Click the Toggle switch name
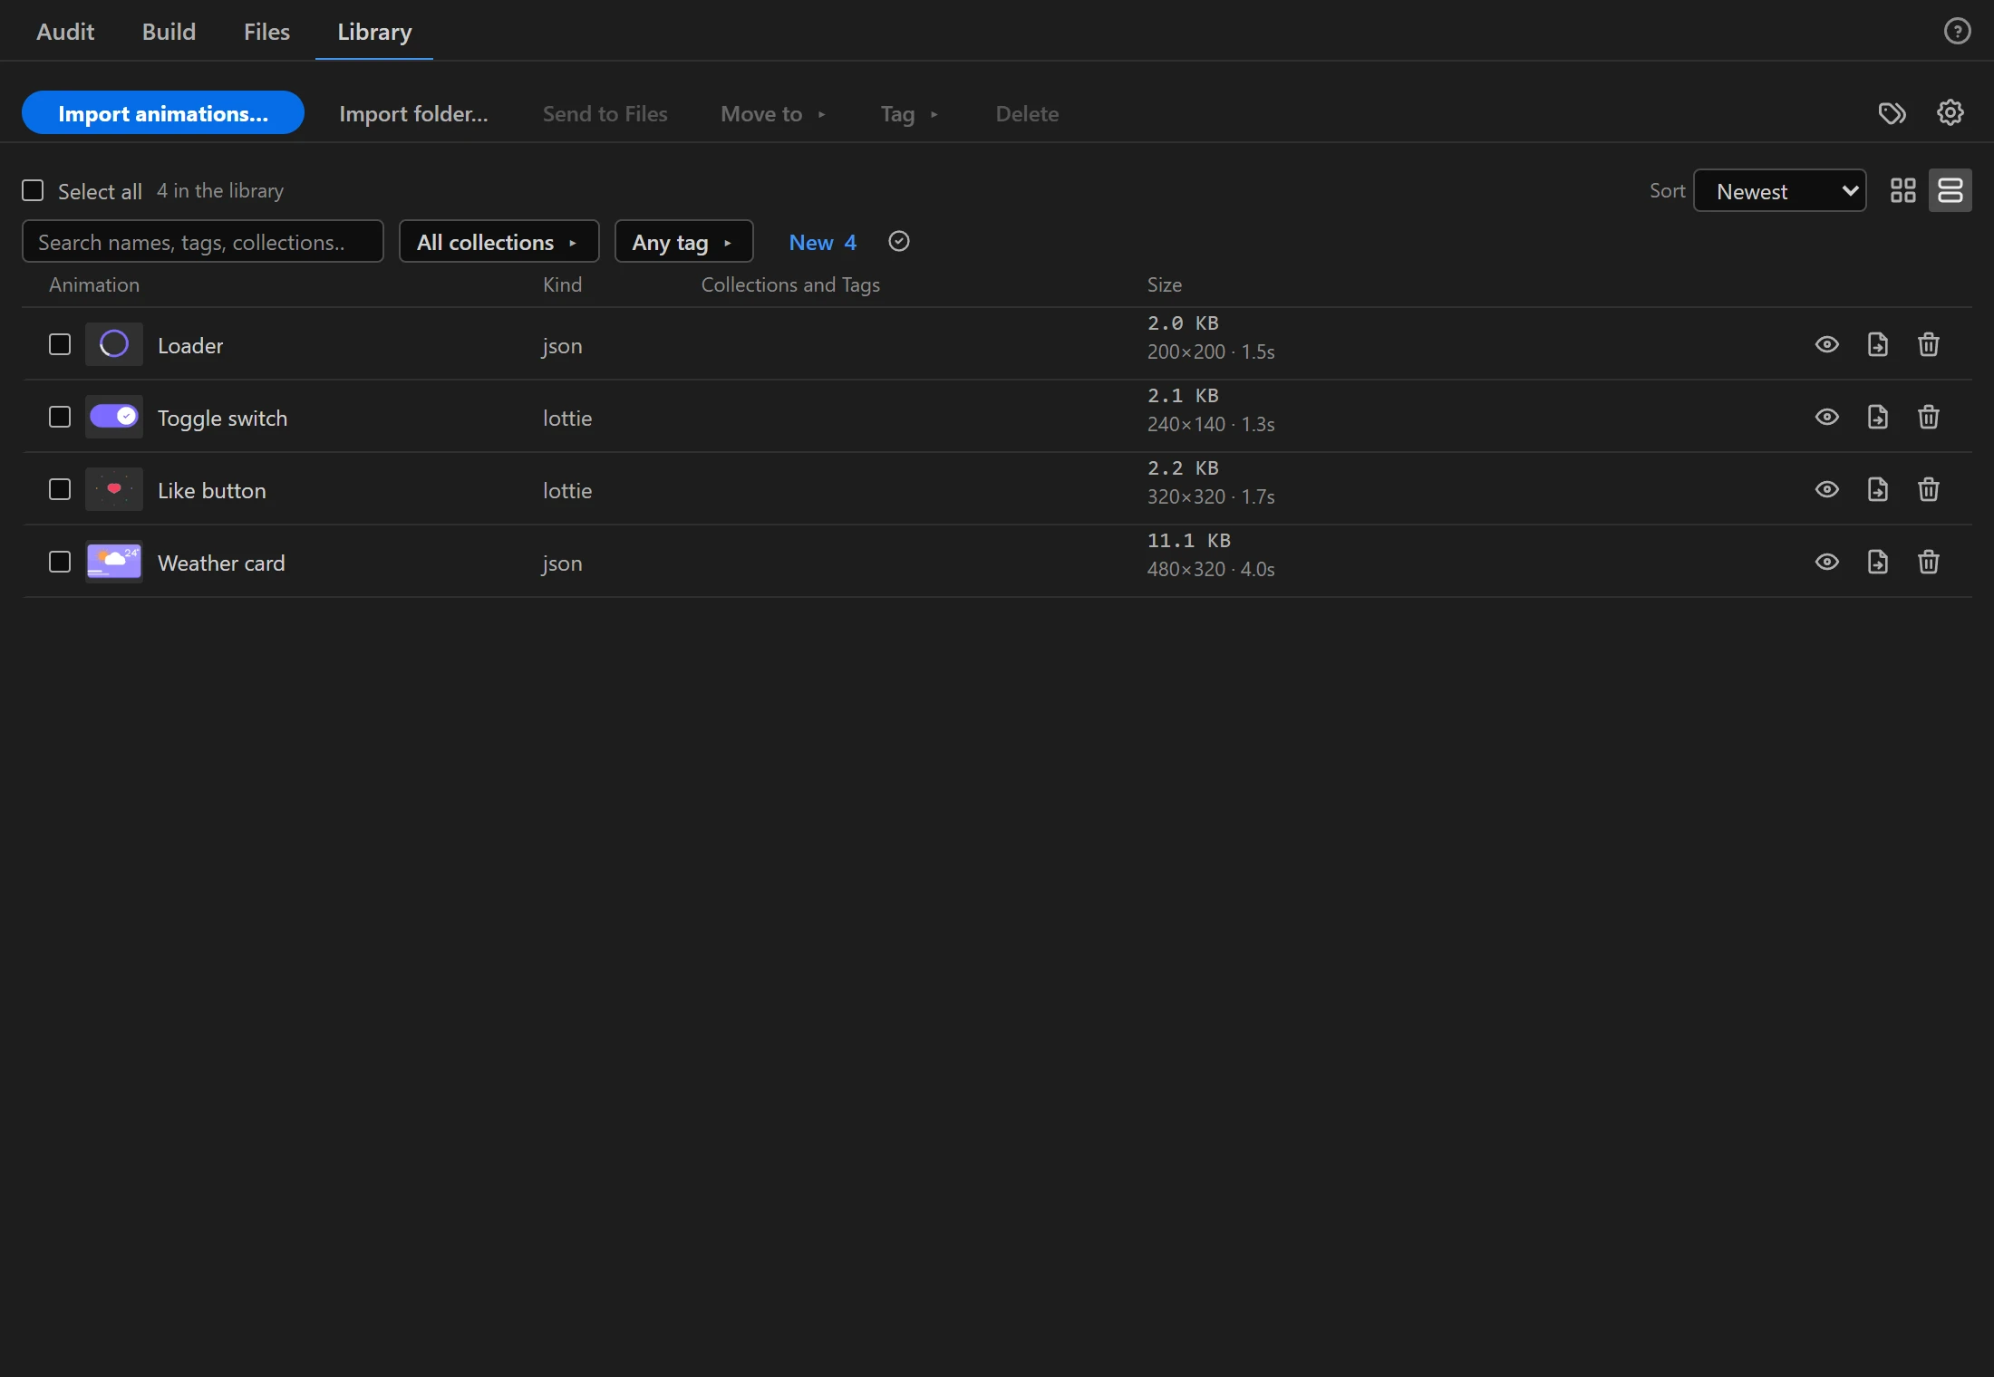Screen dimensions: 1994x1377 pyautogui.click(x=222, y=418)
